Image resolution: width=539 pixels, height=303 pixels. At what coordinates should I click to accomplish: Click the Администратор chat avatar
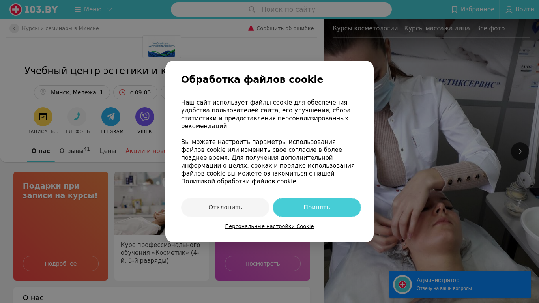(402, 284)
